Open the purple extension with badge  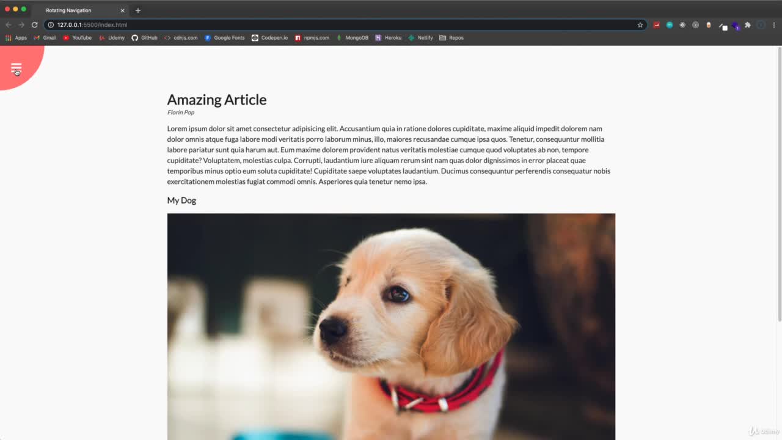pyautogui.click(x=735, y=26)
